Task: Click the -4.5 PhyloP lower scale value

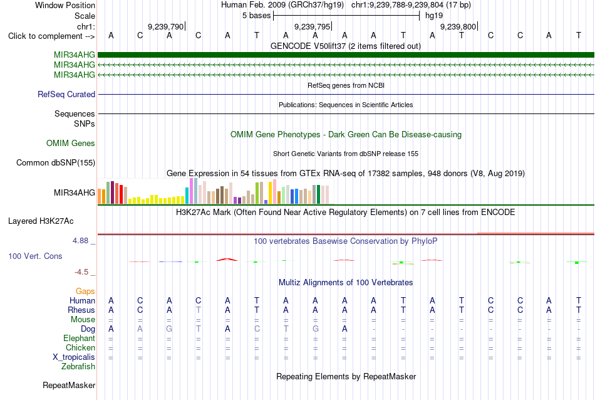Action: (81, 272)
